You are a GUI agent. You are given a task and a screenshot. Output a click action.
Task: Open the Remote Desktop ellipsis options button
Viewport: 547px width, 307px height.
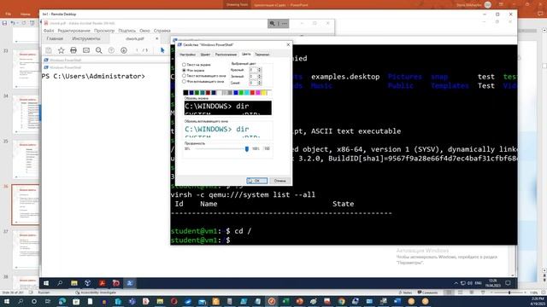285,23
